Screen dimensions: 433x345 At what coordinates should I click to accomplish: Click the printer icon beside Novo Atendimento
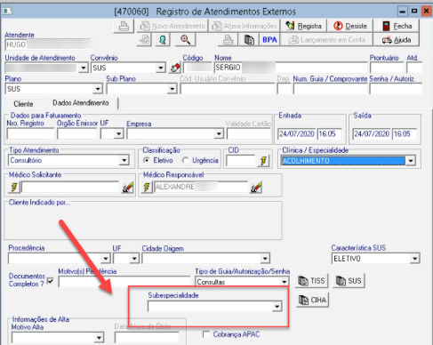coord(124,26)
